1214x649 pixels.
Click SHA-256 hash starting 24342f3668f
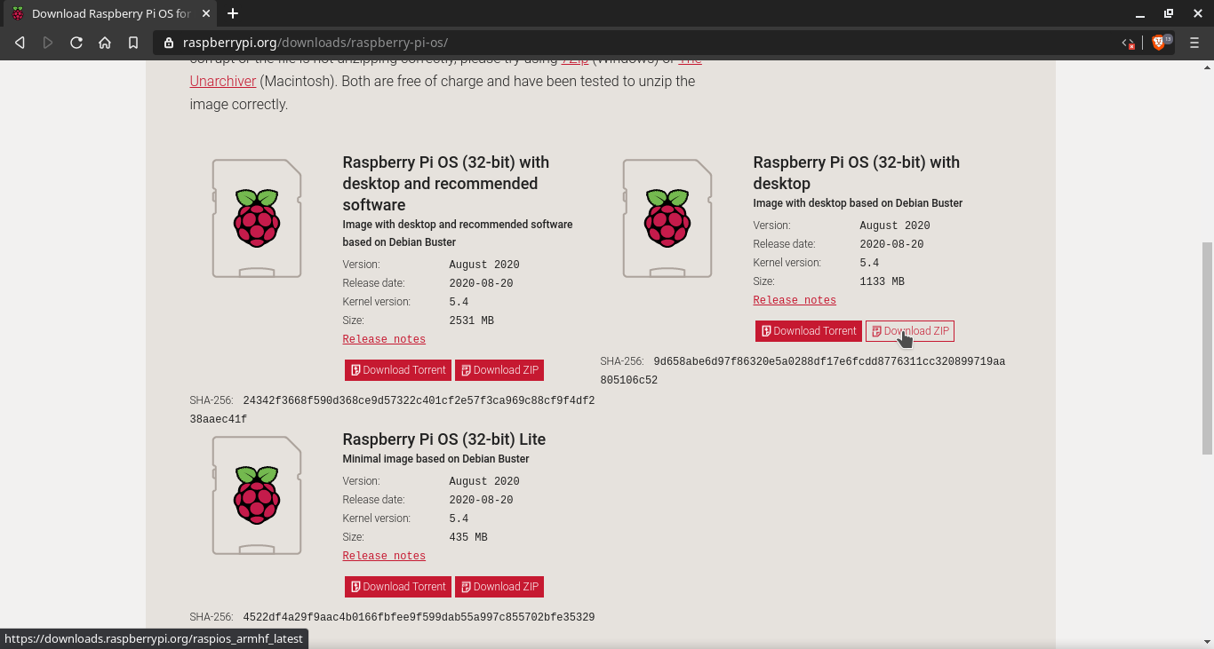click(392, 410)
